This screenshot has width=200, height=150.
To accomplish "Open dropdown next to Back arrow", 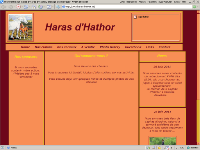I will click(x=7, y=7).
